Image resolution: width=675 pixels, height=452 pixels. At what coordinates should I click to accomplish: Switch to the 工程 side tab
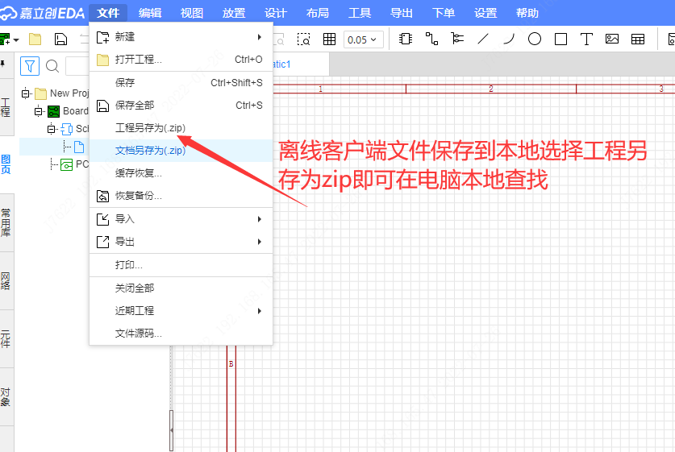point(6,107)
